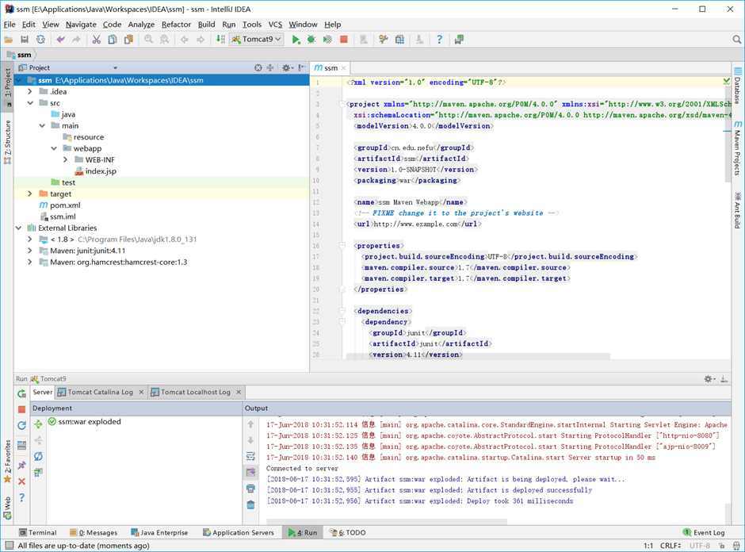This screenshot has height=552, width=745.
Task: Save all files in toolbar
Action: point(25,40)
